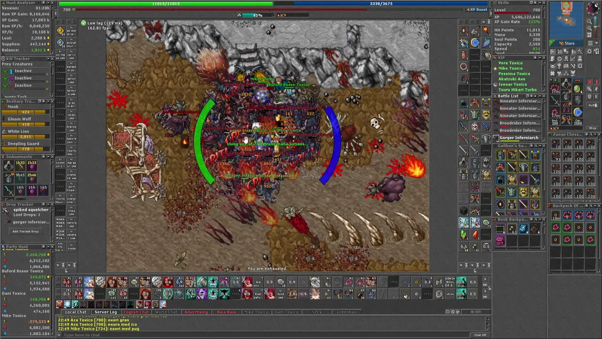
Task: Click the ice cream cone inventory item
Action: [463, 55]
